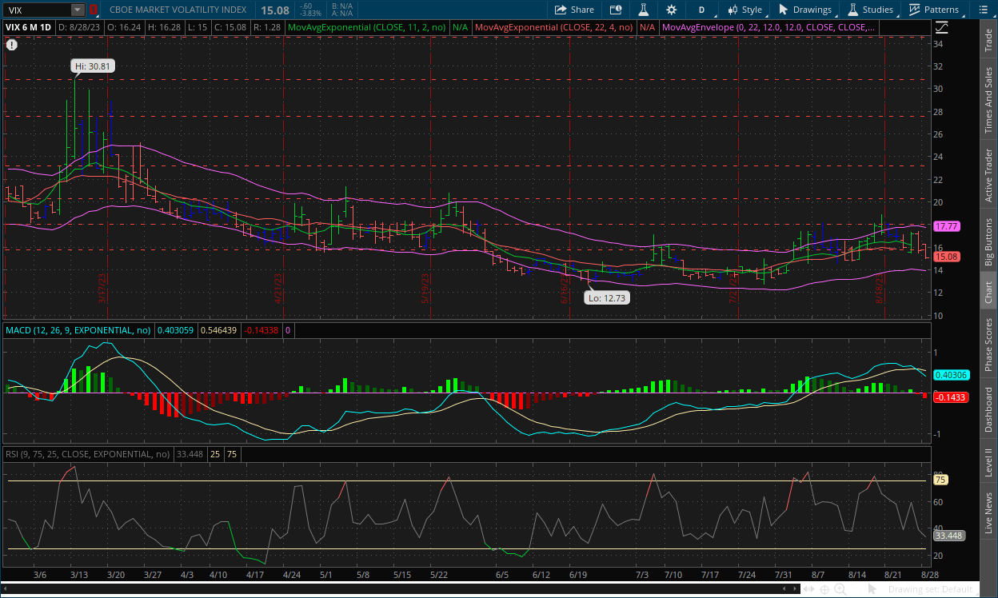Open the Big Buttons sidebar tab
Image resolution: width=998 pixels, height=598 pixels.
989,241
